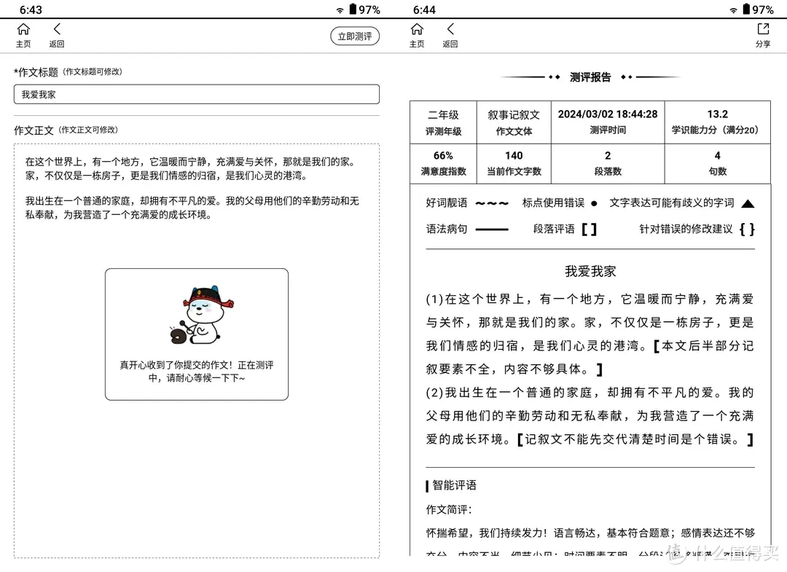Select the 140 当前作文字数 cell
This screenshot has width=787, height=572.
point(514,163)
